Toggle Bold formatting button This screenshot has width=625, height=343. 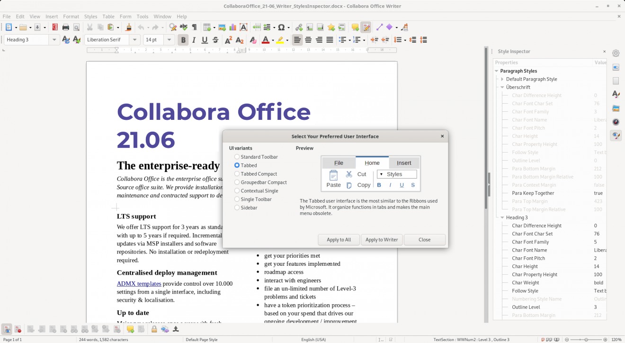[x=183, y=40]
